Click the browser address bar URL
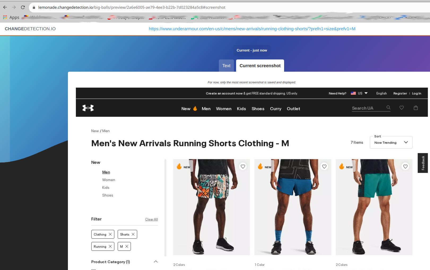This screenshot has width=430, height=270. pos(132,7)
